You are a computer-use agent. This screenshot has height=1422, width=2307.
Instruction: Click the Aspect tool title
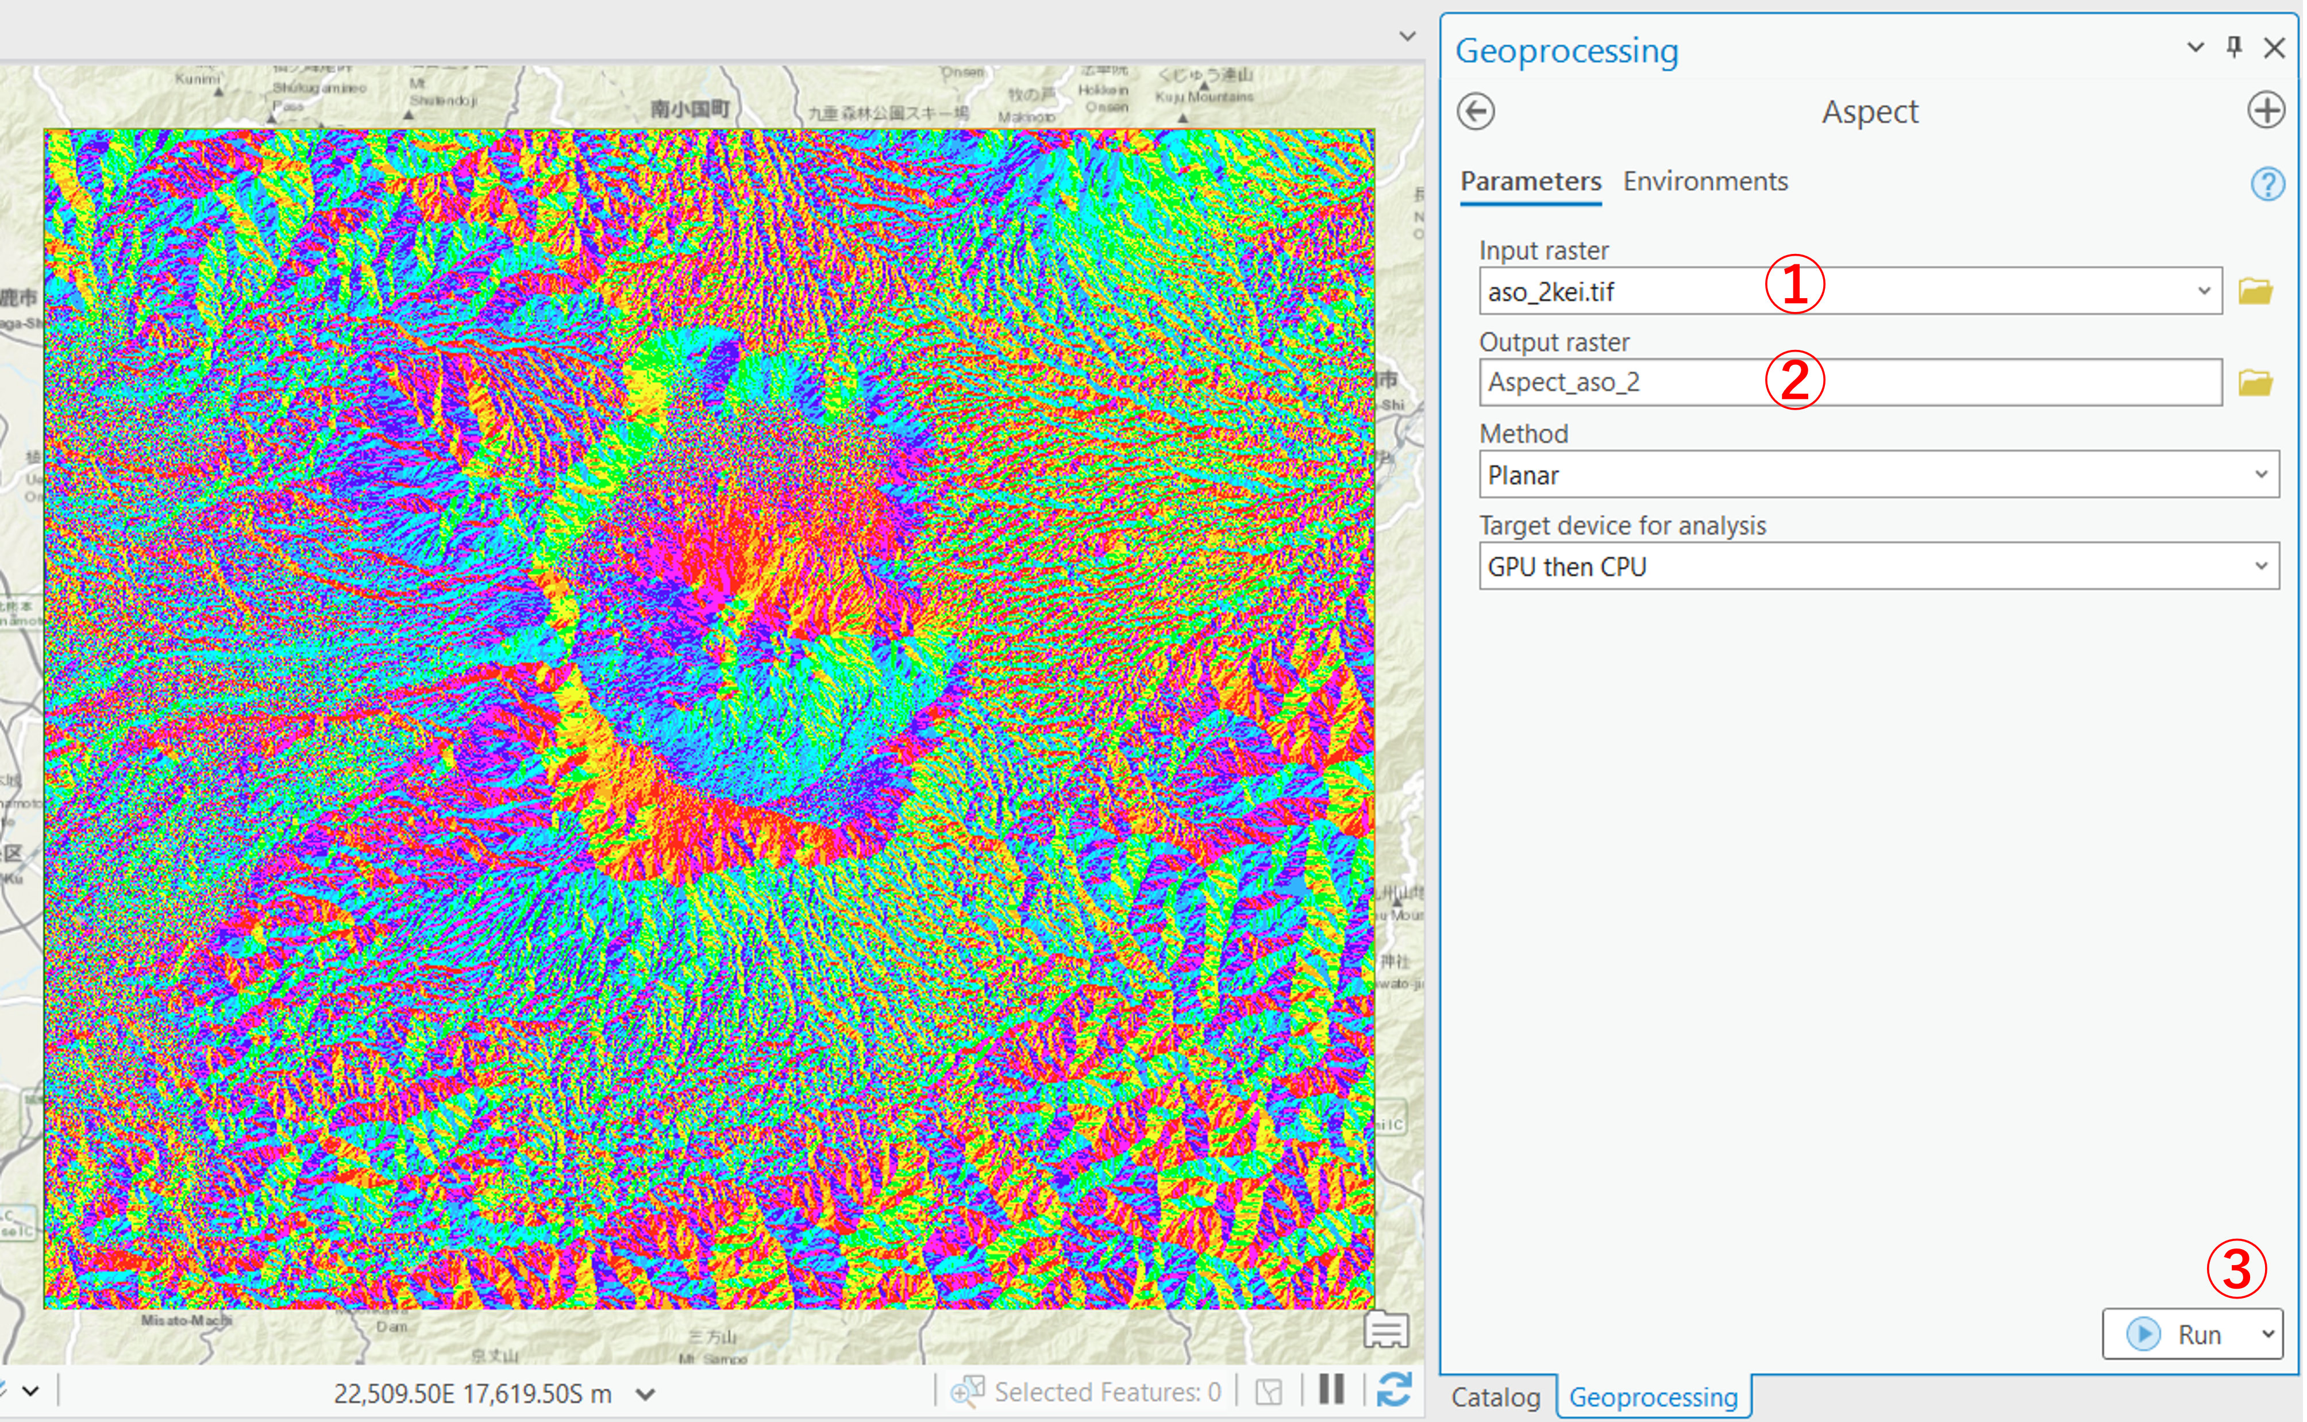1870,112
